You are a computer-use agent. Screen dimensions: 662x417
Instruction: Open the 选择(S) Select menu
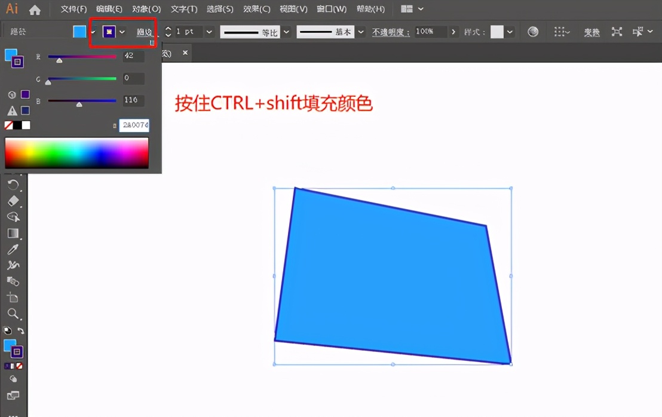click(219, 9)
